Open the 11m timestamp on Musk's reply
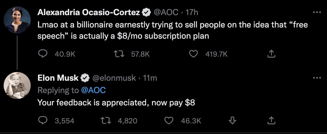 click(150, 78)
